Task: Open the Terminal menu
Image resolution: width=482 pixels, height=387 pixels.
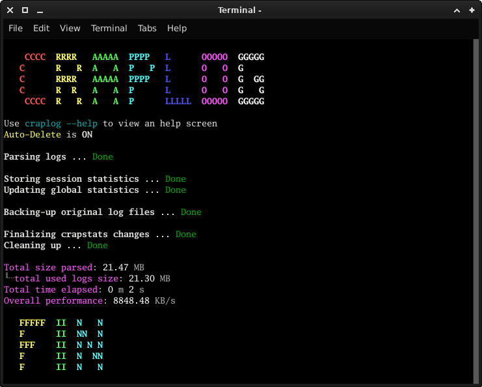Action: click(x=109, y=28)
